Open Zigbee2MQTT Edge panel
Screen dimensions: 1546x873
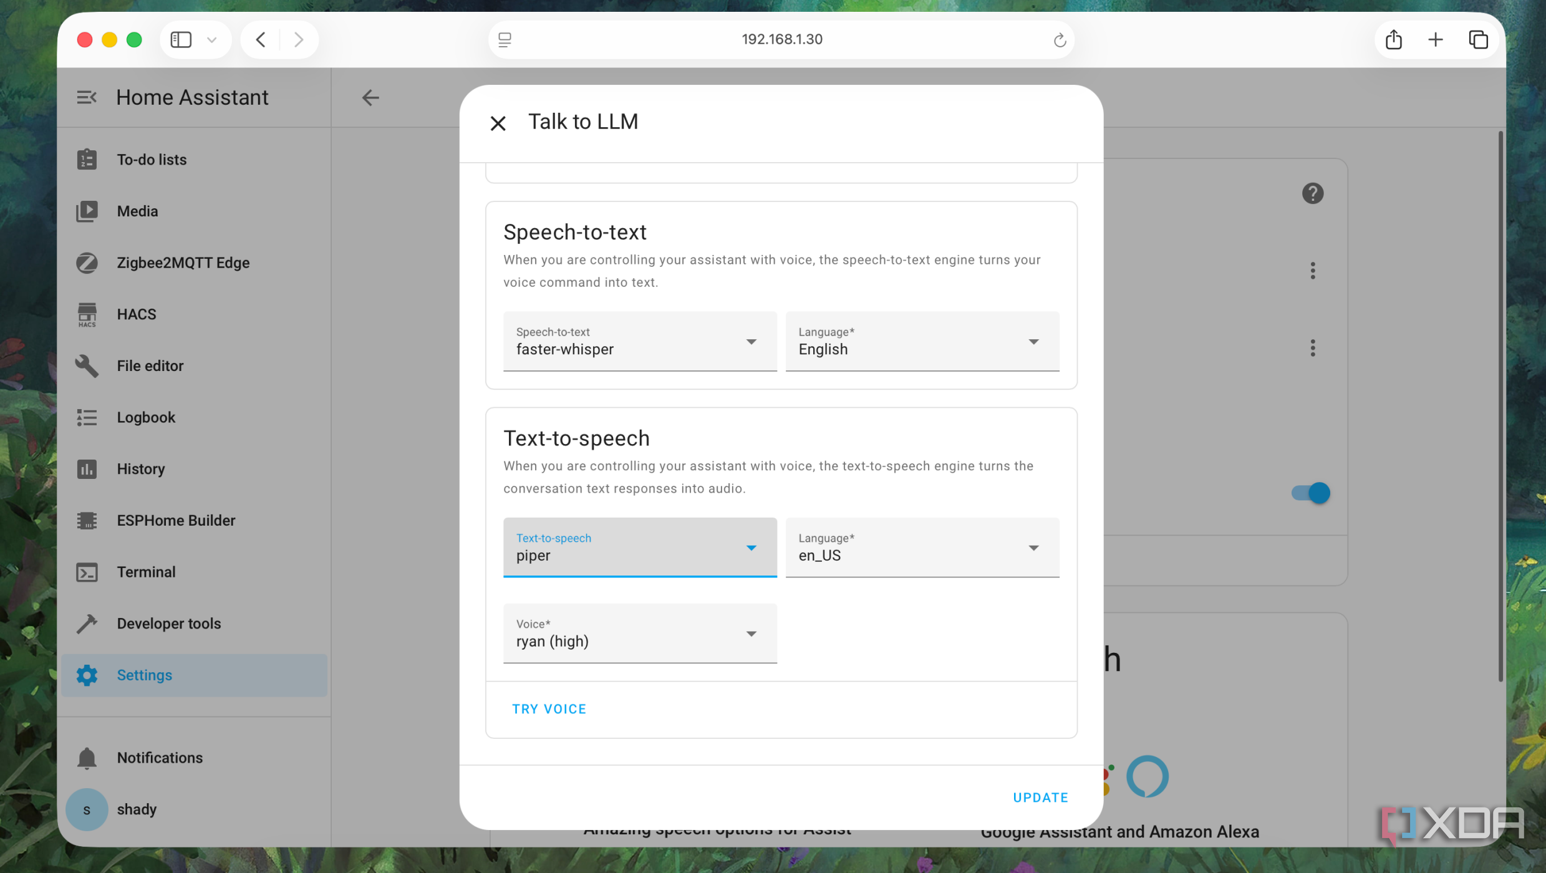194,263
